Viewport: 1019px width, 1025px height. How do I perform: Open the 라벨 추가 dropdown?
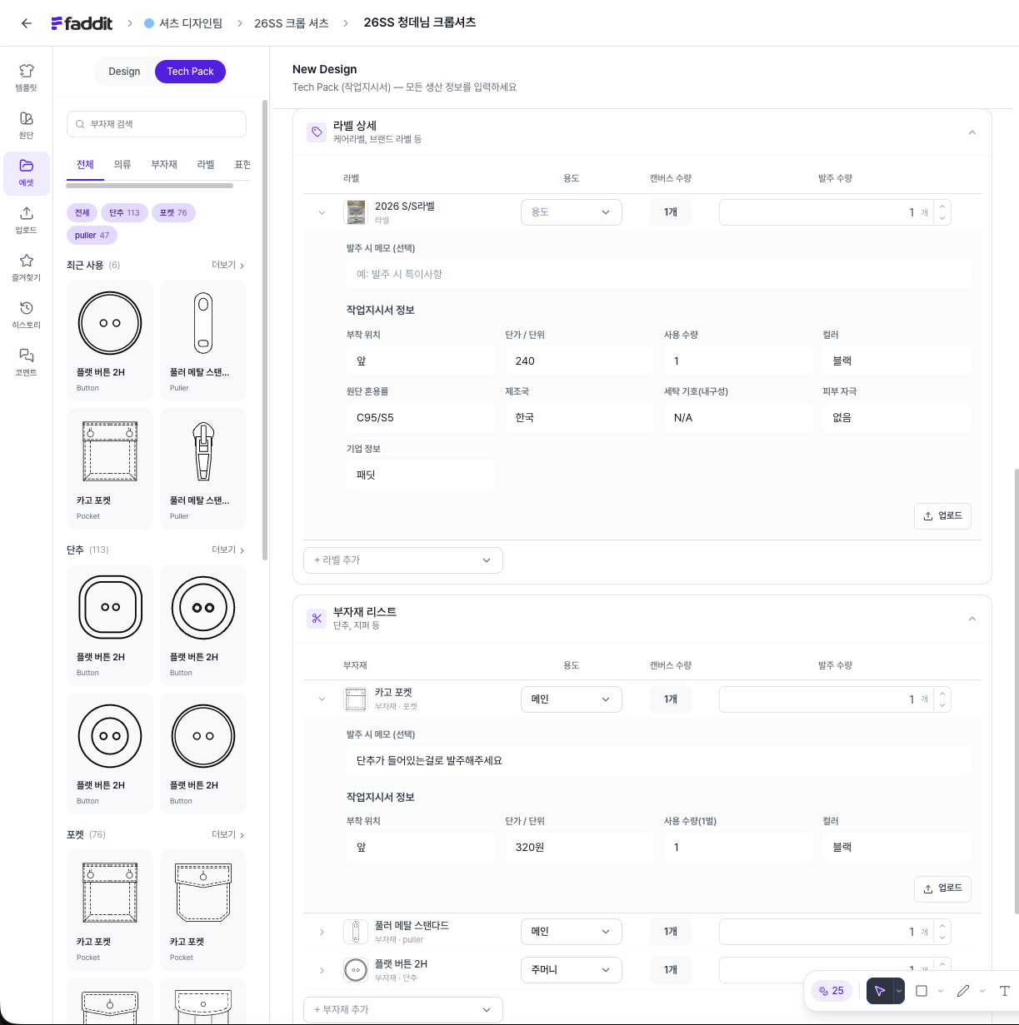tap(403, 560)
